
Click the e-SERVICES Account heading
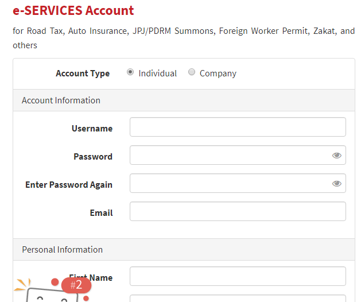[73, 10]
